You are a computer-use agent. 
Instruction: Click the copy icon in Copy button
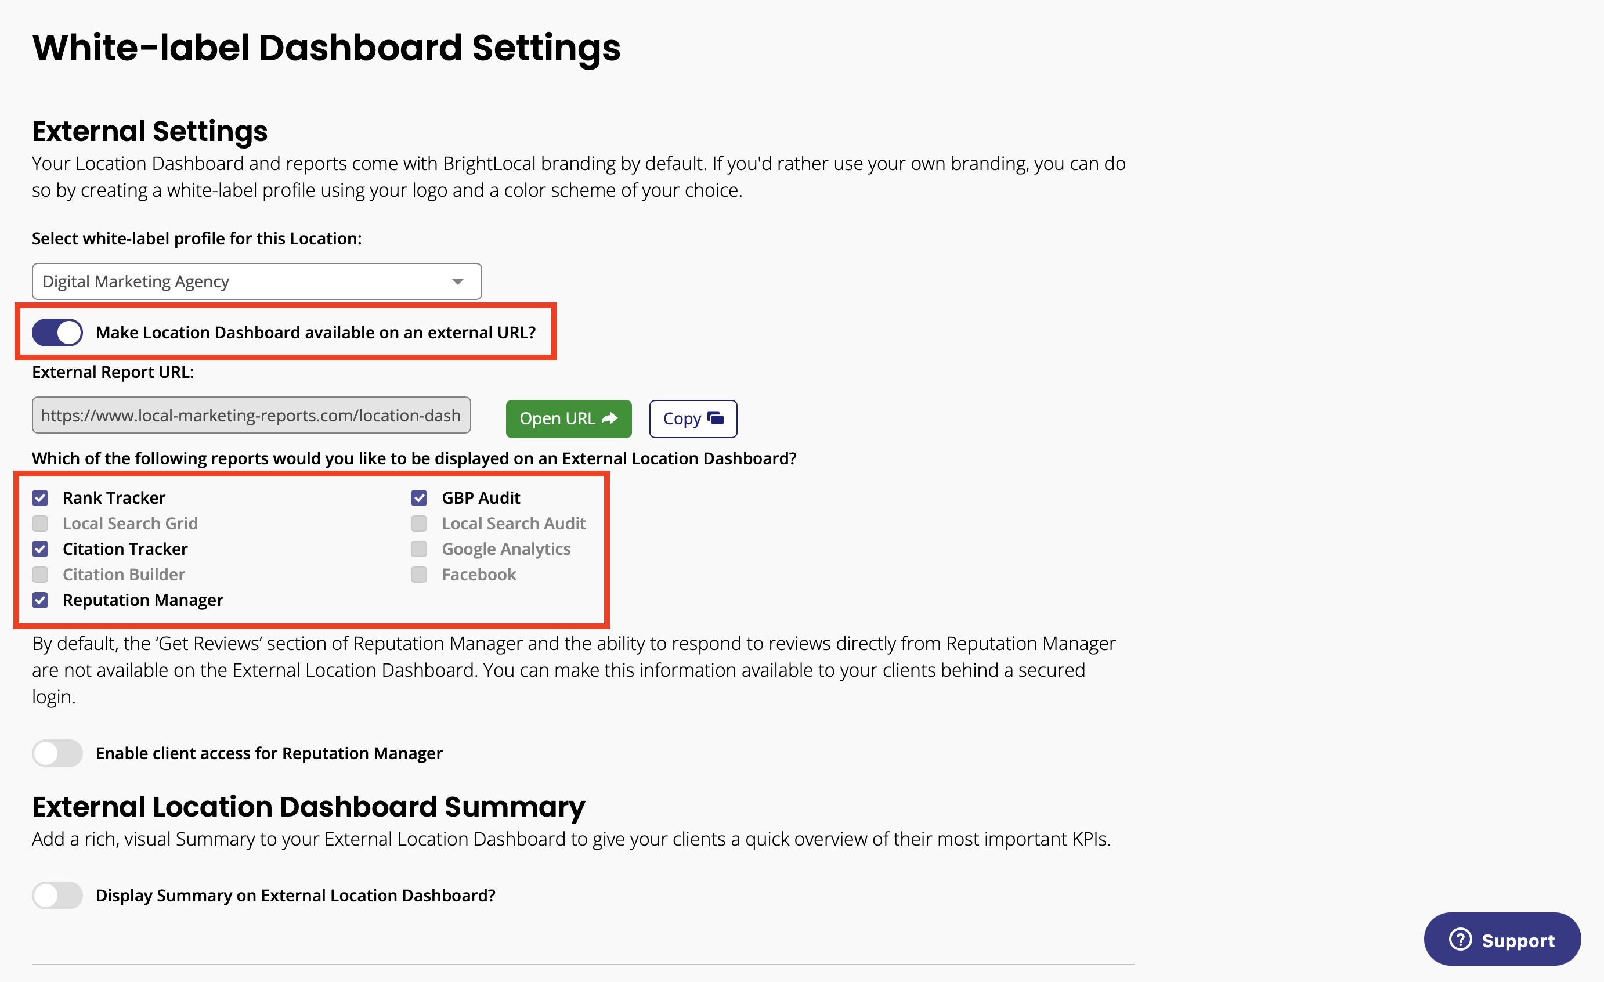pos(716,418)
